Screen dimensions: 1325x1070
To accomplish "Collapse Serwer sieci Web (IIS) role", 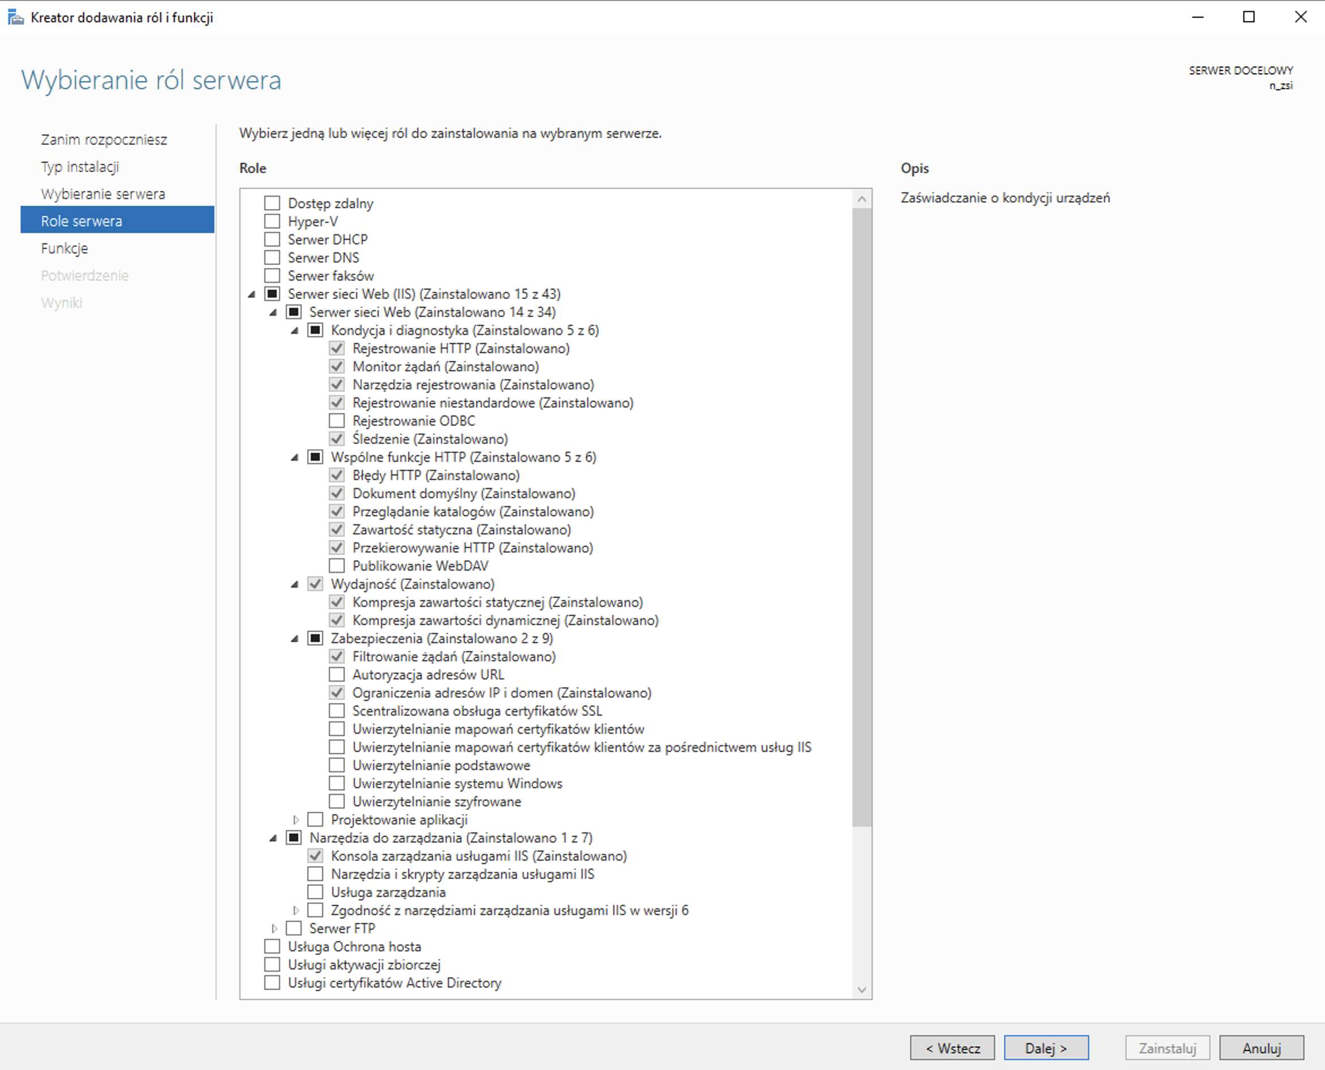I will [x=252, y=295].
